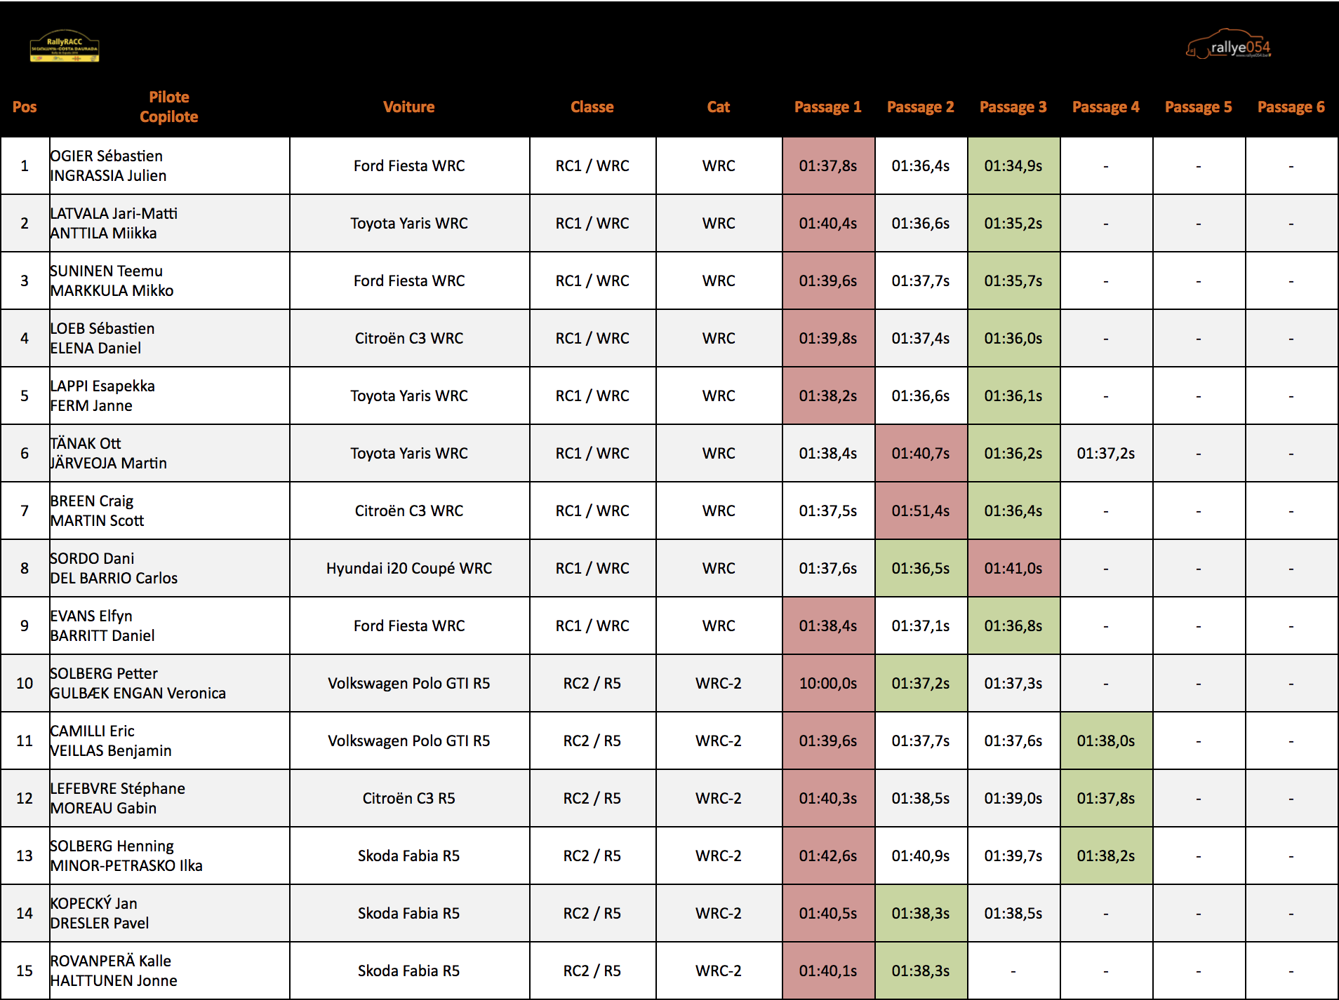Screen dimensions: 1339x1000
Task: Click position number 10 cell
Action: (25, 684)
